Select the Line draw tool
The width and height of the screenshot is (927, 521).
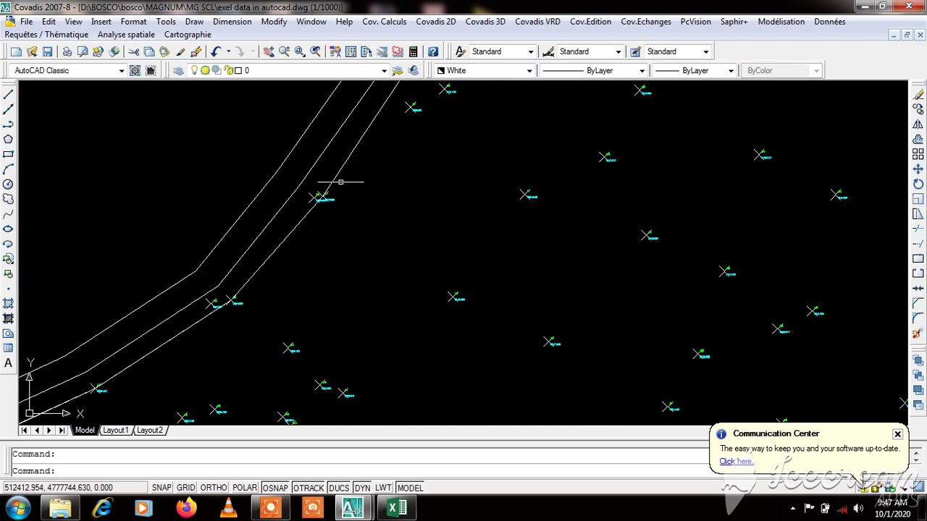tap(8, 94)
